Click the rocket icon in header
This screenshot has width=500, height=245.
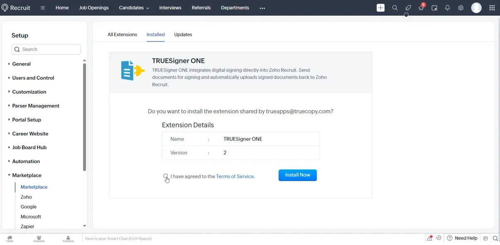tap(408, 8)
